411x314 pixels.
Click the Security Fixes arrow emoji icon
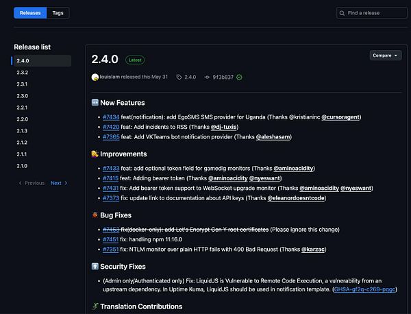click(95, 266)
